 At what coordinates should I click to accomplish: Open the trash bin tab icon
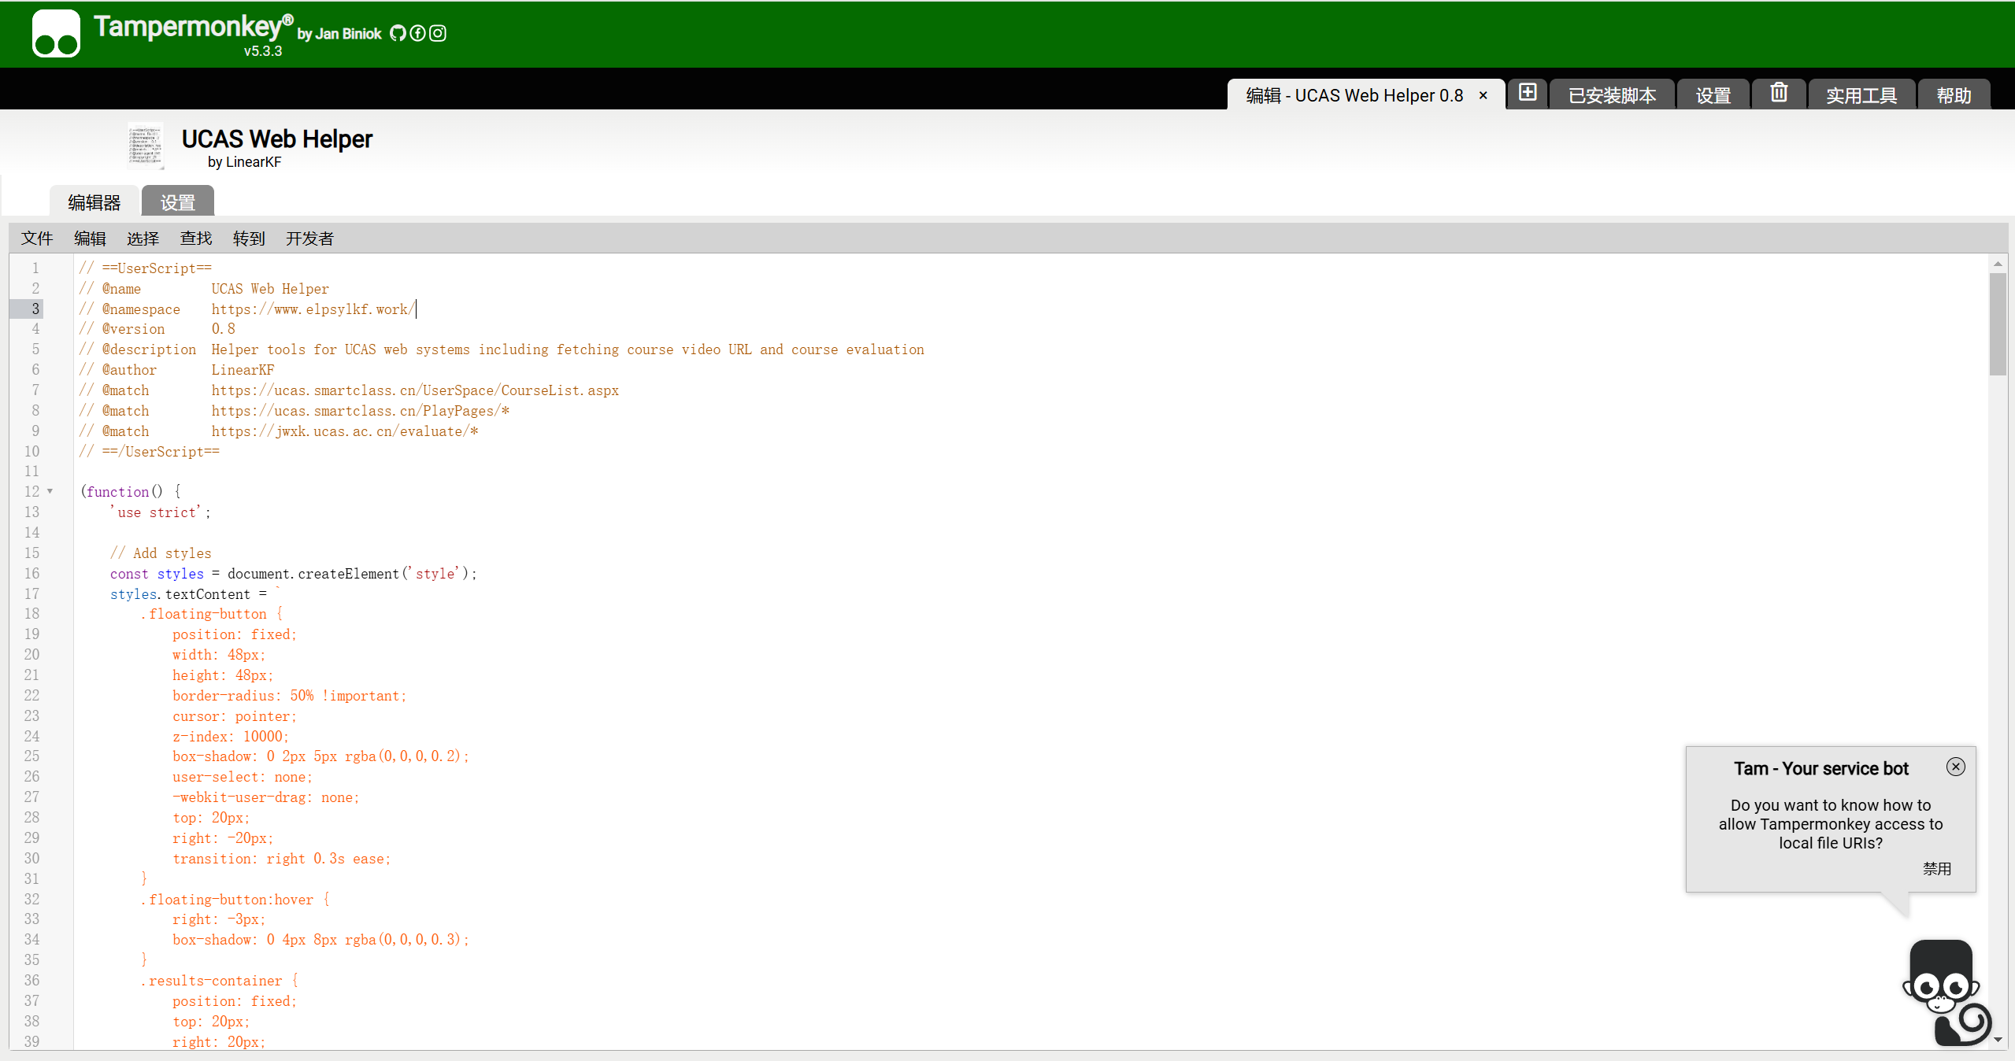1779,93
